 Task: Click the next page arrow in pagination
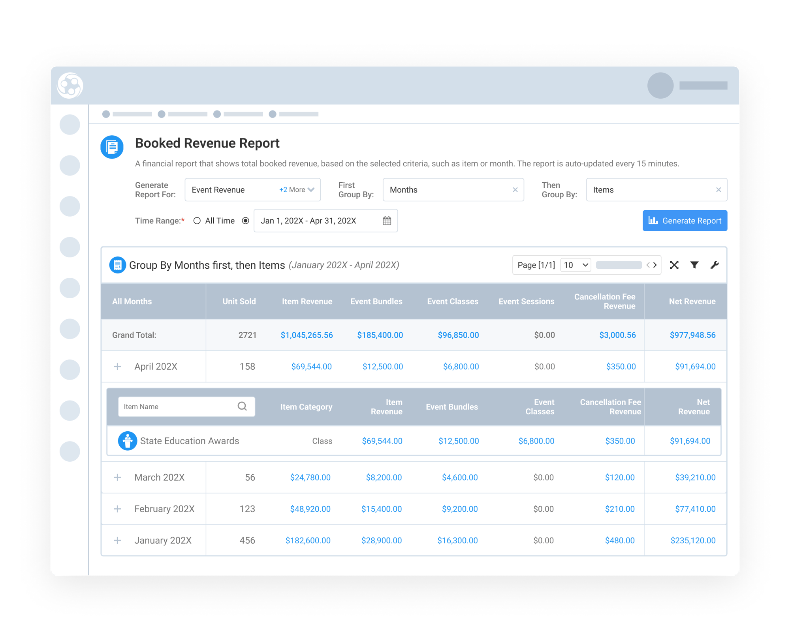655,265
